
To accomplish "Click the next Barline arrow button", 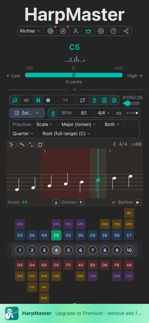I will (x=138, y=202).
